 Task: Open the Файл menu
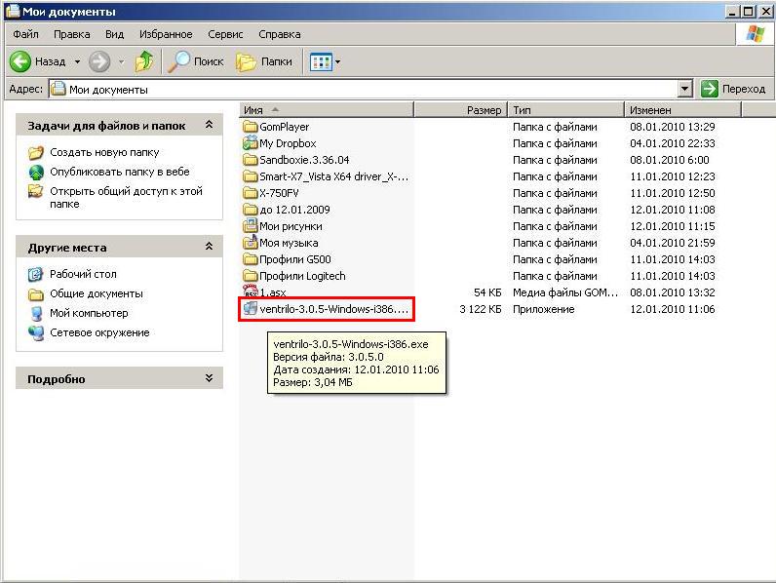[x=26, y=34]
